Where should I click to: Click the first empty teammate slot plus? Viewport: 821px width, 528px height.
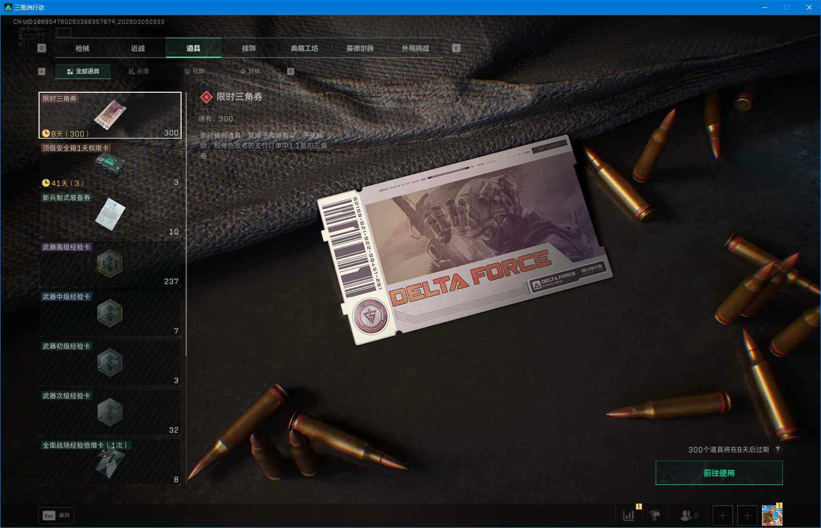coord(722,515)
